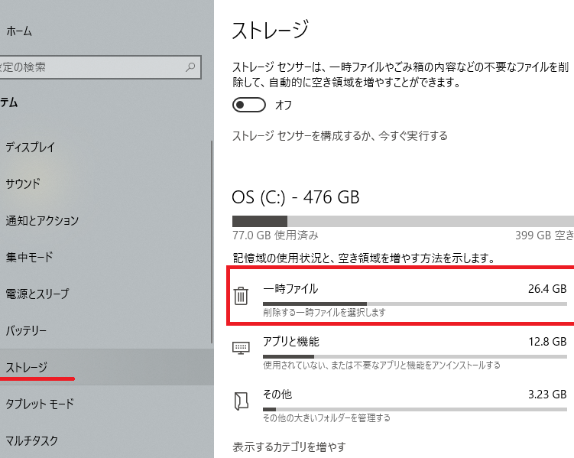Image resolution: width=574 pixels, height=458 pixels.
Task: Select ディスプレイ in the sidebar
Action: pyautogui.click(x=31, y=147)
